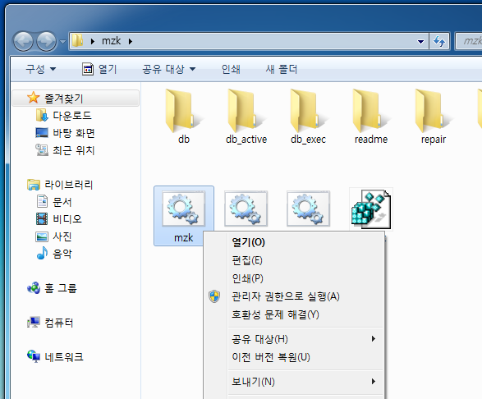Select the second gear batch file icon
This screenshot has width=482, height=399.
pos(246,209)
